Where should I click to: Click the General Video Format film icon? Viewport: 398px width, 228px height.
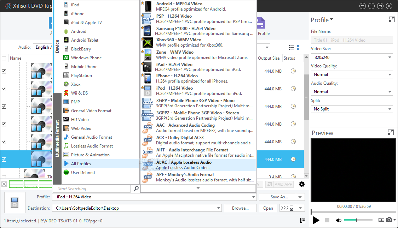click(x=66, y=111)
